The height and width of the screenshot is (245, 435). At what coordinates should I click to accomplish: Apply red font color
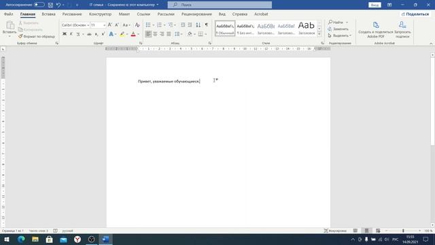pyautogui.click(x=133, y=34)
